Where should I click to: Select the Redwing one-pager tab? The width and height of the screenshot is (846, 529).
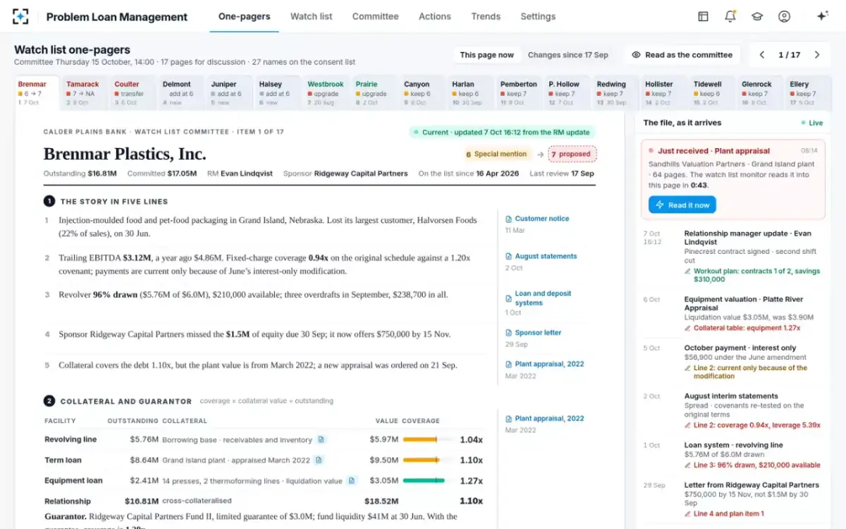click(x=616, y=93)
